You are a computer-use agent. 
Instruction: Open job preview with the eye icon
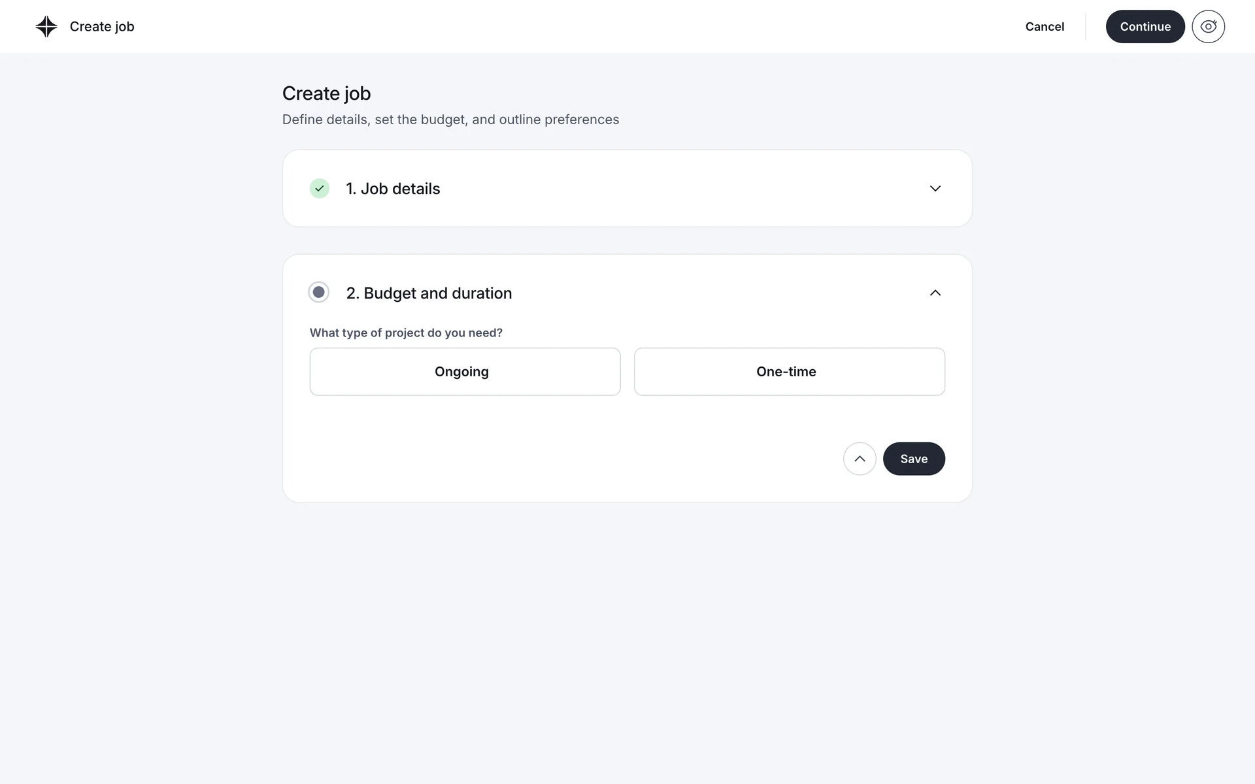point(1208,27)
